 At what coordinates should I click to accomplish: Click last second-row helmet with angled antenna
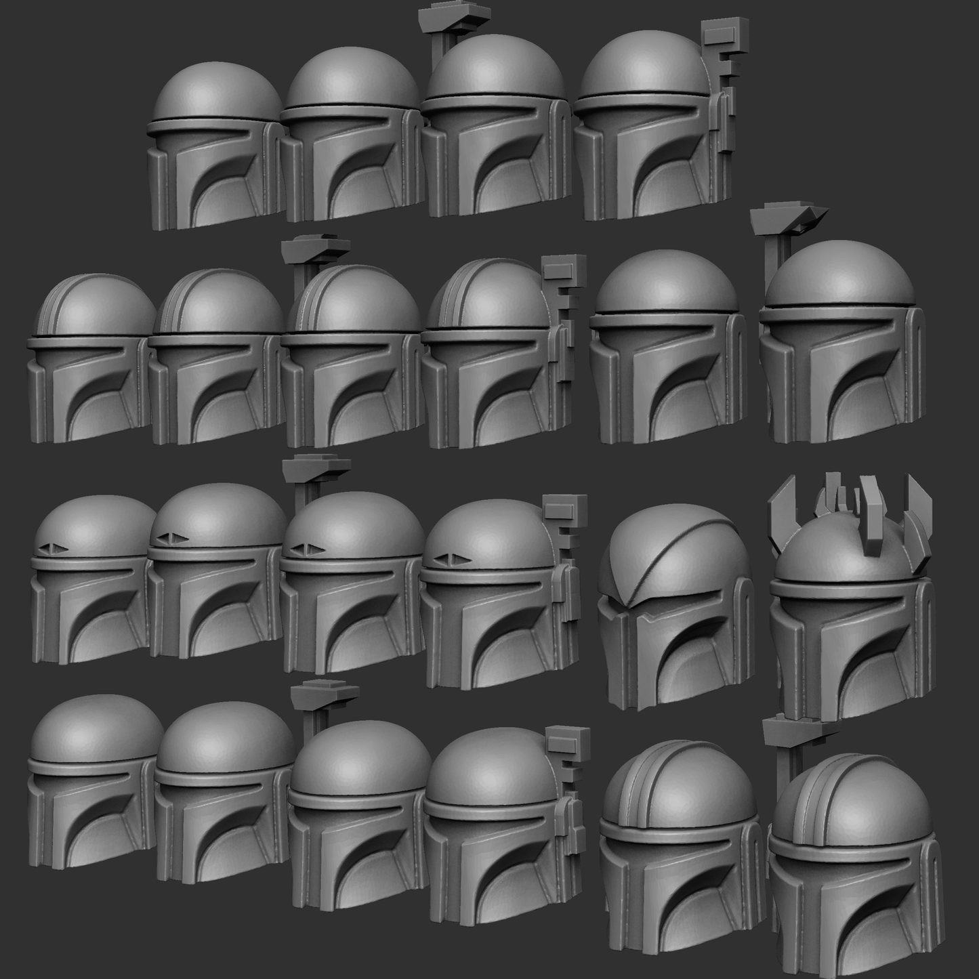pos(840,339)
